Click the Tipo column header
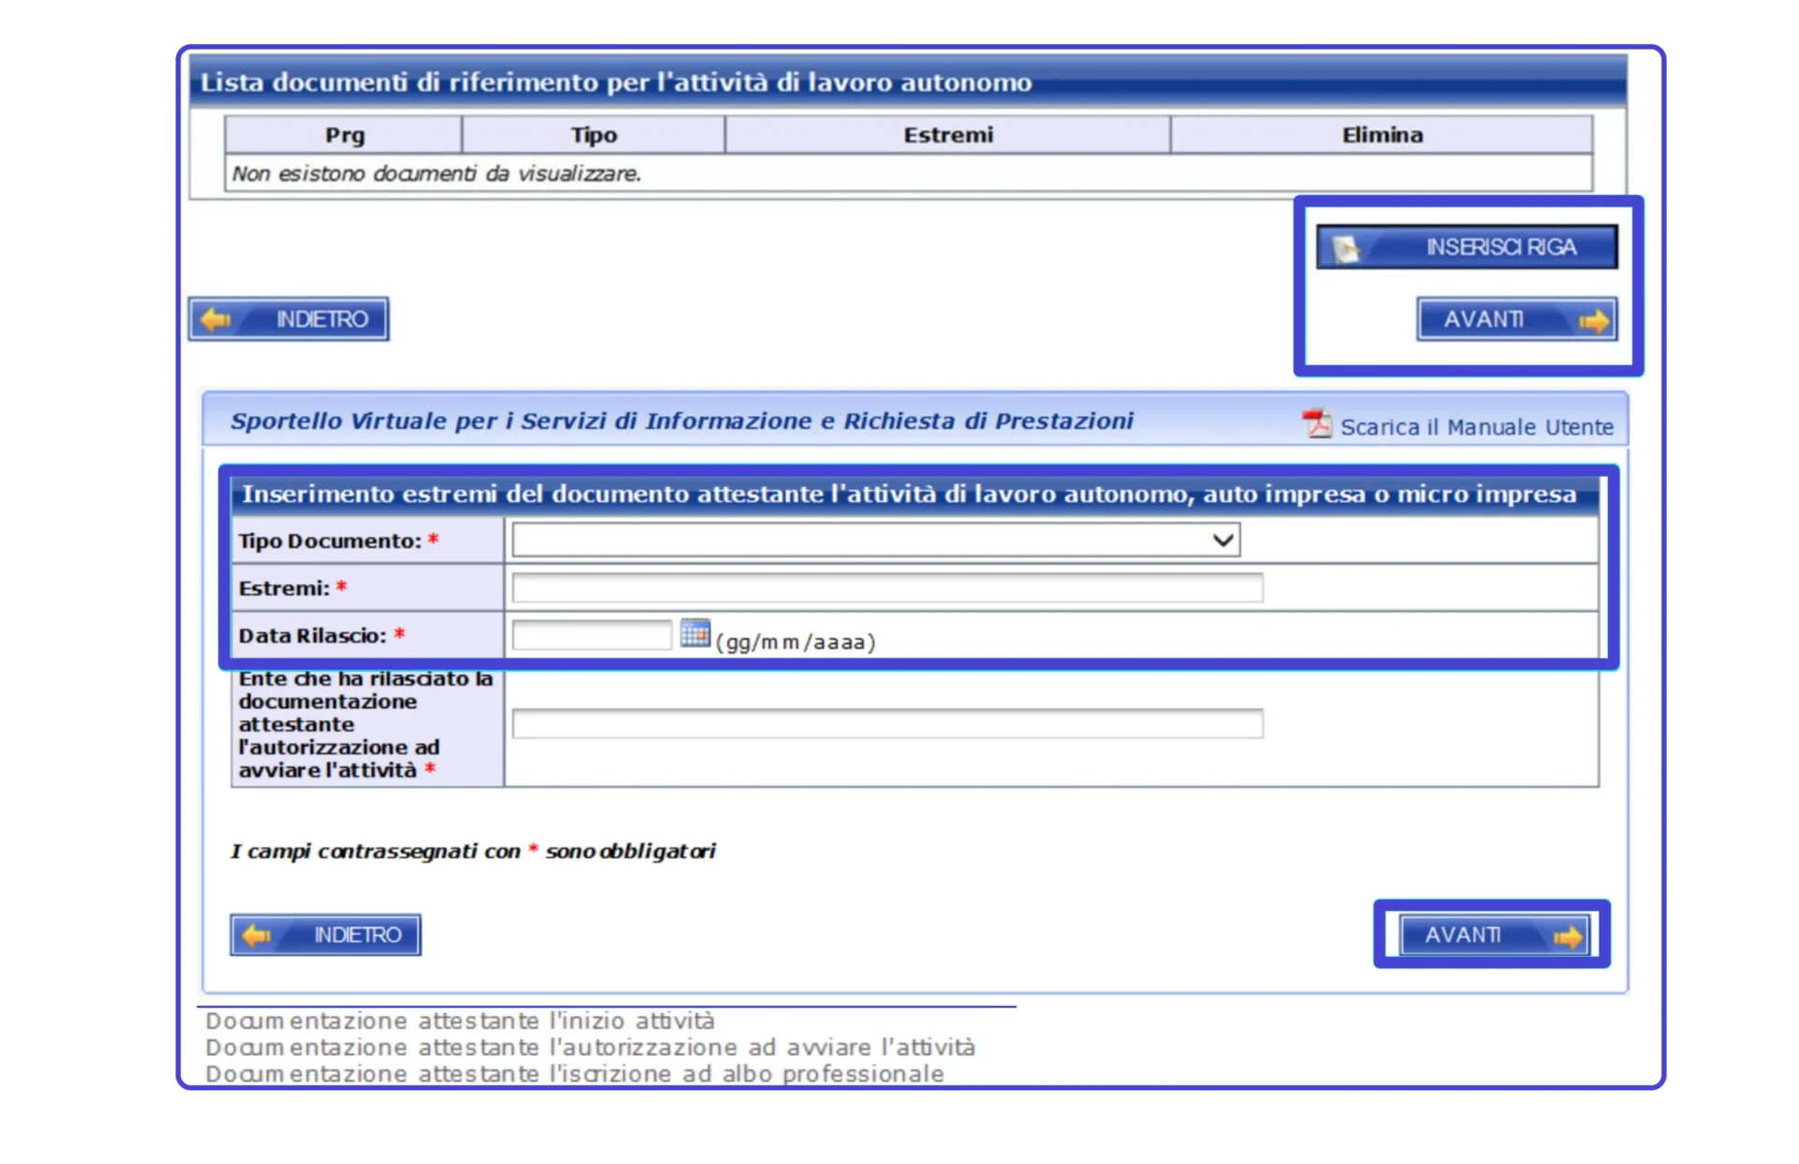Image resolution: width=1799 pixels, height=1164 pixels. [x=594, y=135]
